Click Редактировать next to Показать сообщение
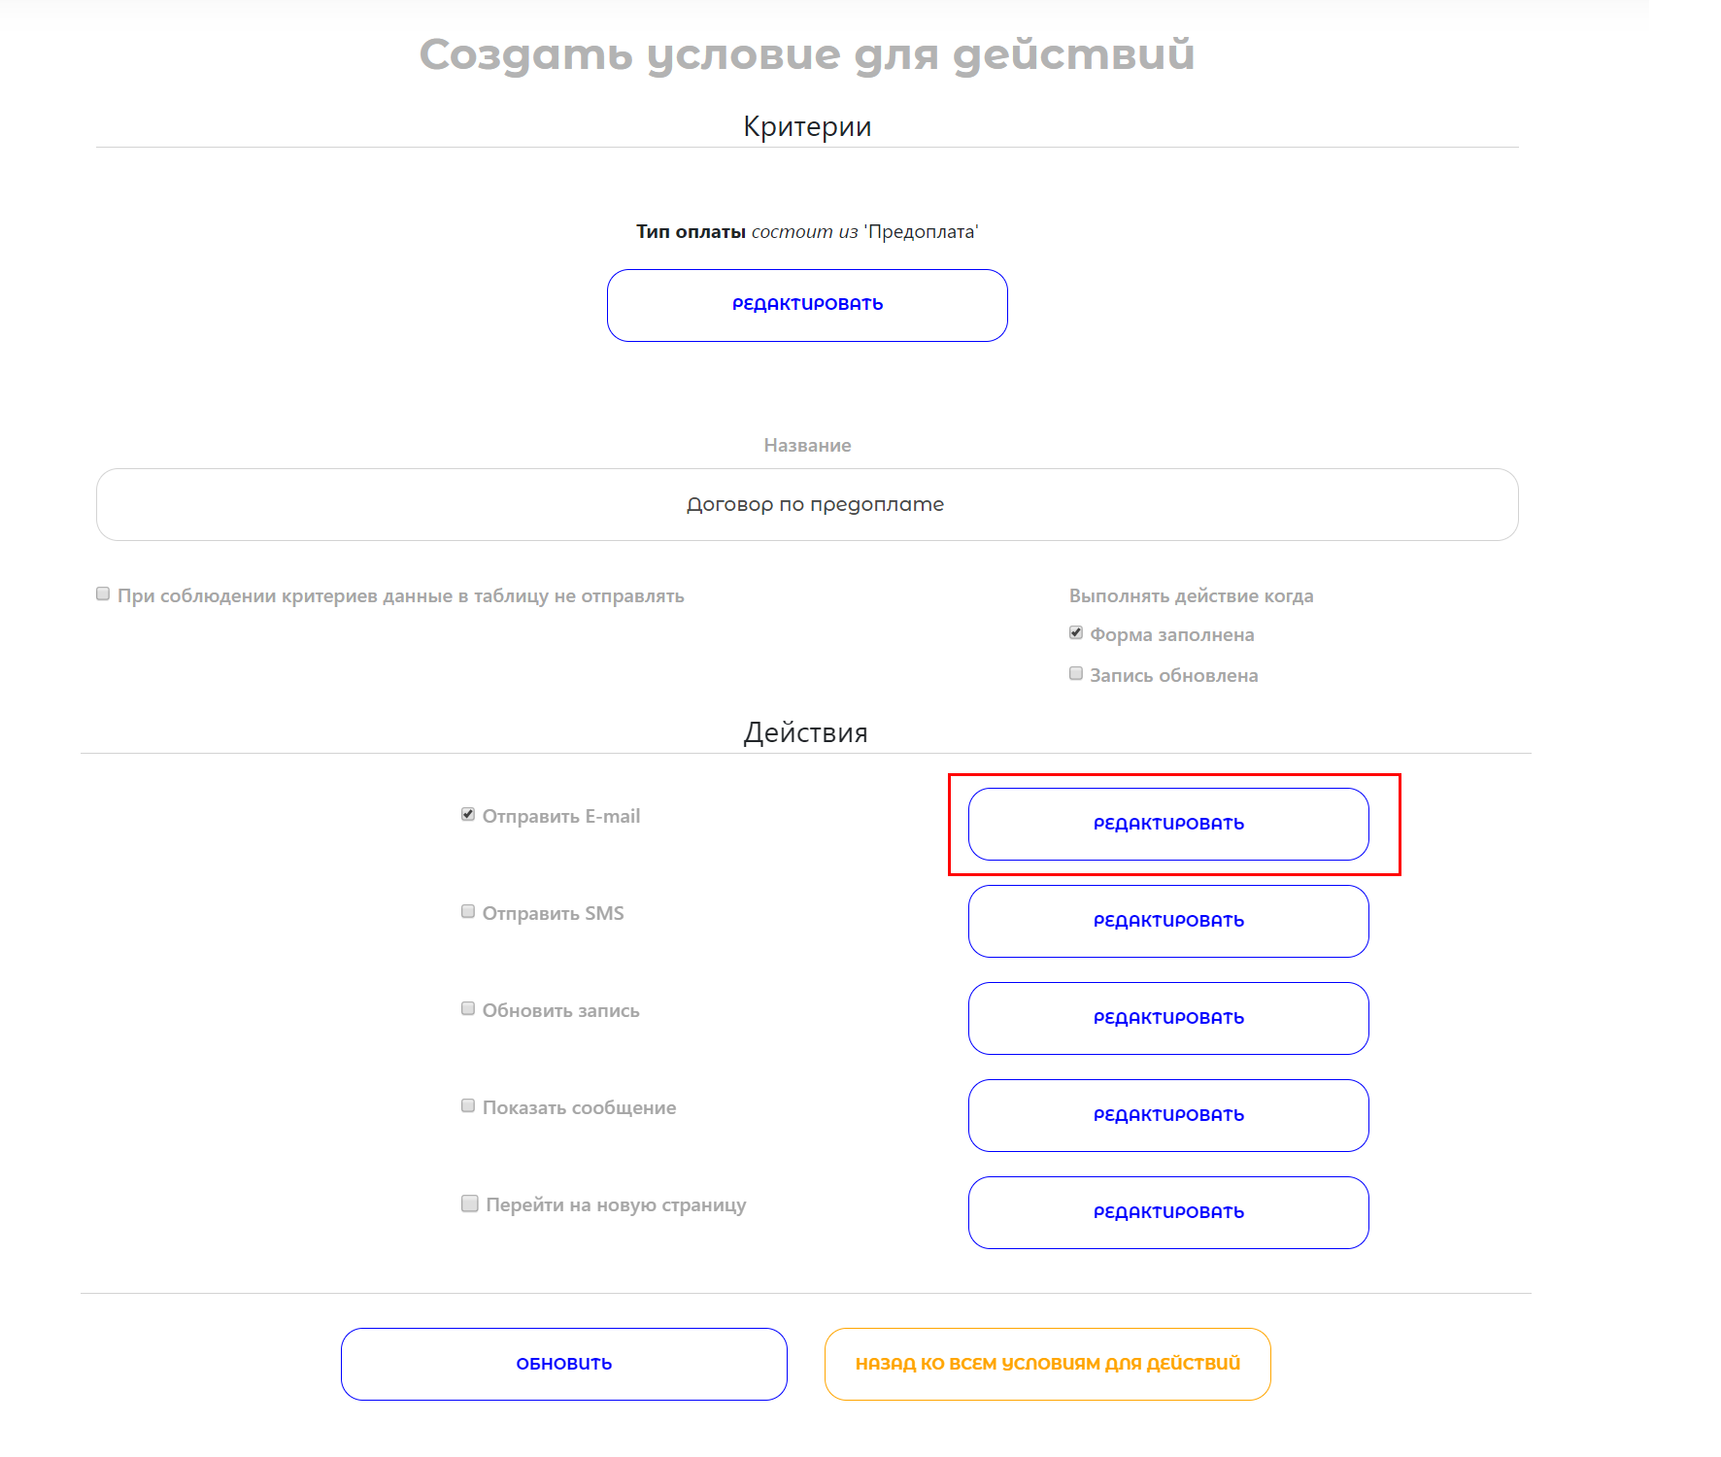Viewport: 1721px width, 1457px height. tap(1168, 1115)
